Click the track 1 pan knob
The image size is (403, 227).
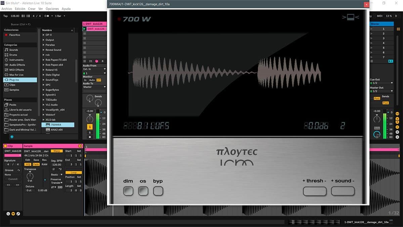[90, 119]
